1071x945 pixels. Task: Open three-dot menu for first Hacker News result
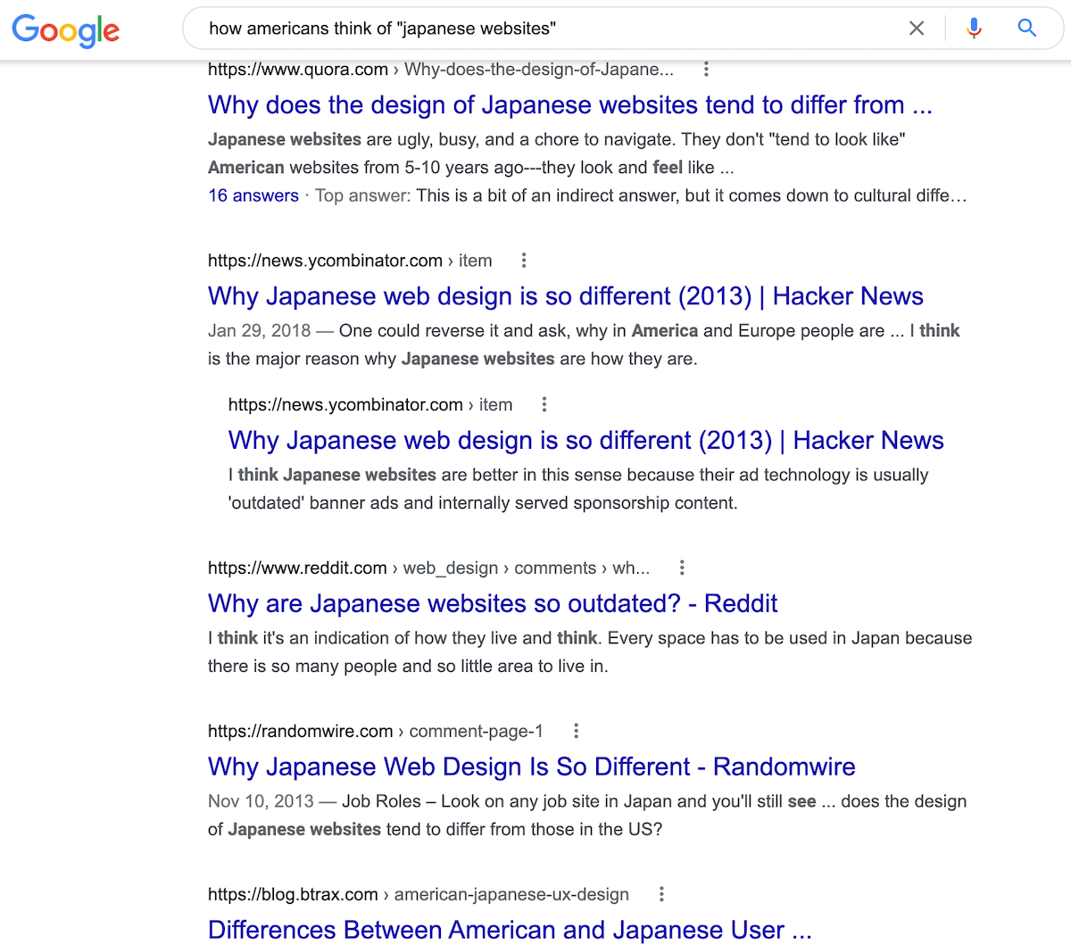pyautogui.click(x=524, y=261)
